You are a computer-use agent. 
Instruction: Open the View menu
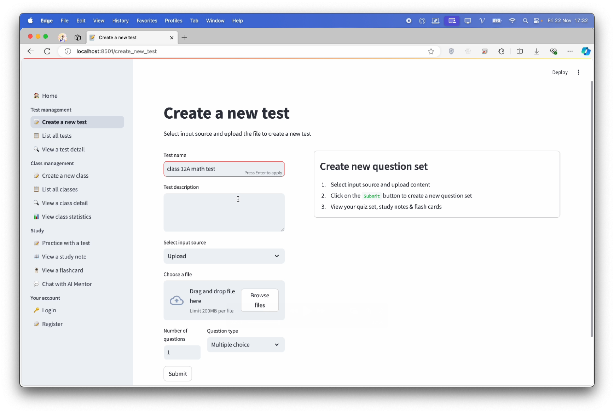click(99, 21)
